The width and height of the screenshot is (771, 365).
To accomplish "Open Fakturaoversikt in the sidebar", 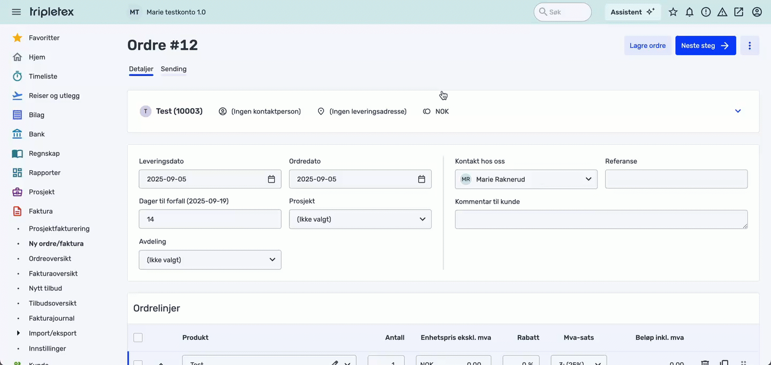I will point(53,273).
